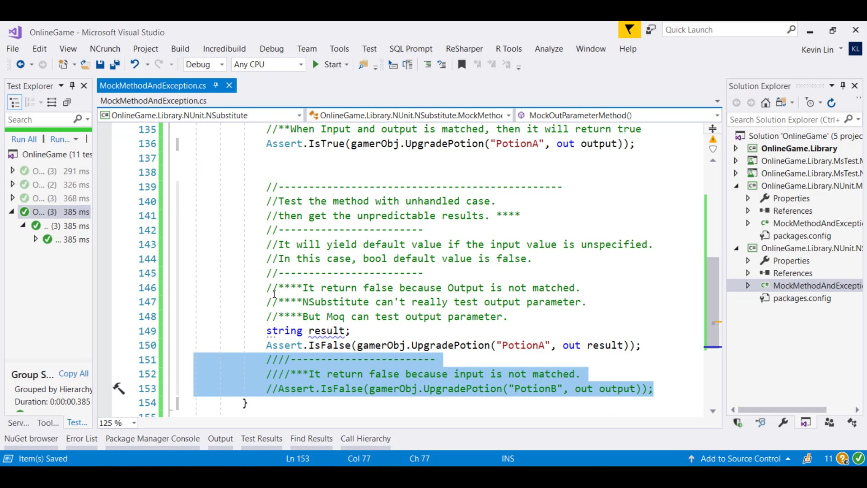Toggle pin on MockMethodAndException.cs tab
The image size is (867, 488).
pyautogui.click(x=216, y=85)
